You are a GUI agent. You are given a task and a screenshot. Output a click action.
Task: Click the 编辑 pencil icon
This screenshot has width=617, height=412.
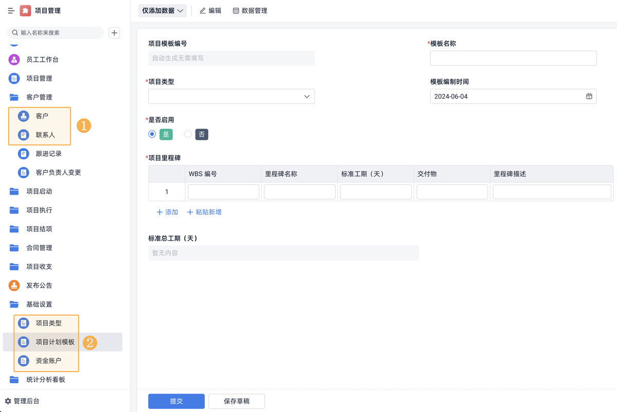[203, 11]
